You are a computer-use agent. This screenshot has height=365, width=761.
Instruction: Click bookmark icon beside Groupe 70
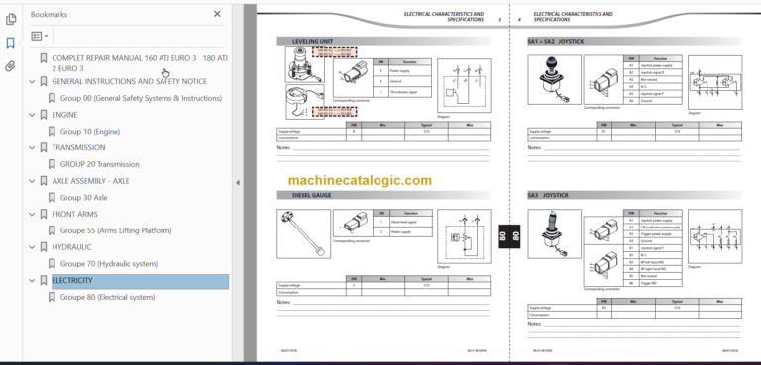coord(52,264)
